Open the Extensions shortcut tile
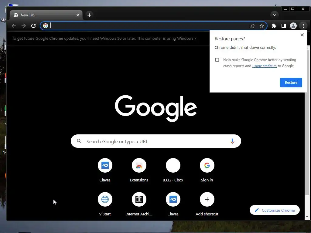311x233 pixels. coord(139,170)
